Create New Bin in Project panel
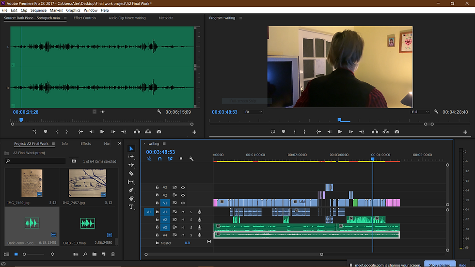This screenshot has height=267, width=475. click(95, 254)
